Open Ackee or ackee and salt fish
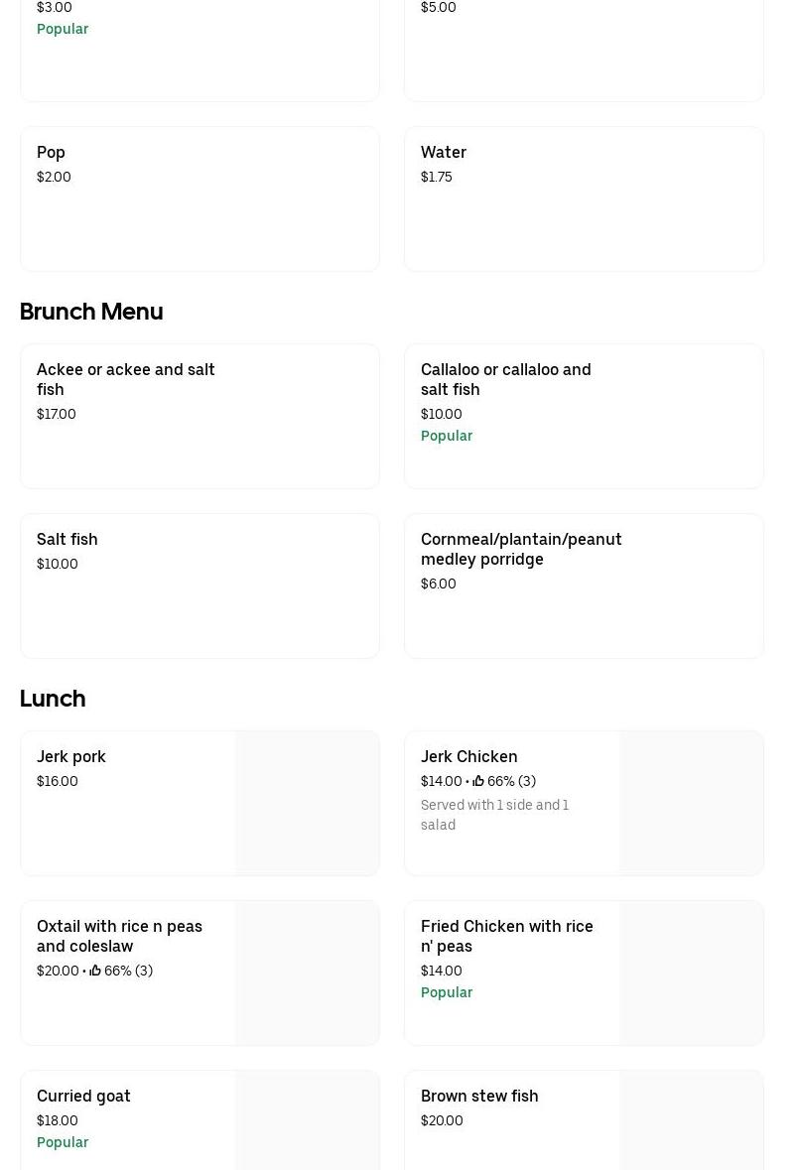The image size is (798, 1170). [x=199, y=416]
